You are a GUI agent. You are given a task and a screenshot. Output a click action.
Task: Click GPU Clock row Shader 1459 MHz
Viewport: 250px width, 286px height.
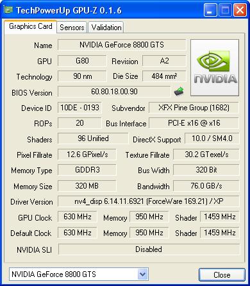[x=220, y=217]
